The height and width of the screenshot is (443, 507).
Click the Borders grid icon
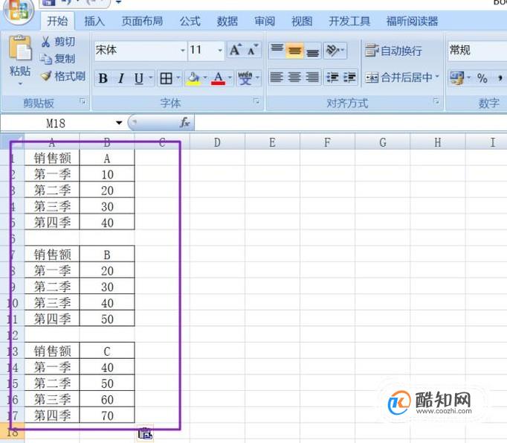[x=166, y=78]
